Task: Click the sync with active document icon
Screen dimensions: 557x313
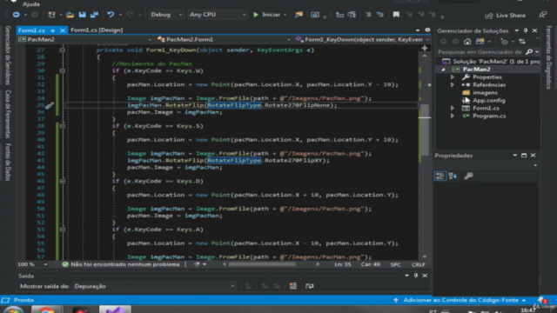Action: pos(522,42)
